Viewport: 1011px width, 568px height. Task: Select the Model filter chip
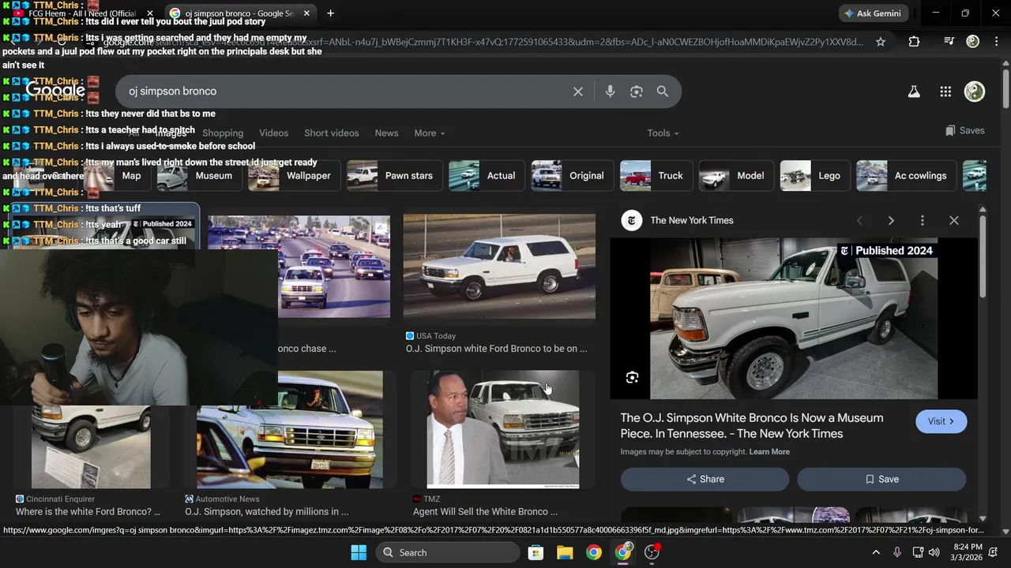click(735, 176)
